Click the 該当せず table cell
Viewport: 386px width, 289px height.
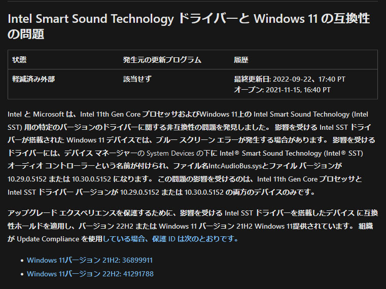[x=137, y=79]
